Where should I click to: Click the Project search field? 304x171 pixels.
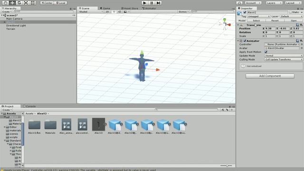coord(187,110)
